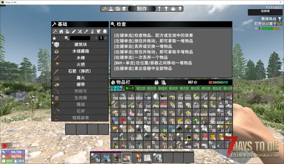Click the recipe search magnifier icon
This screenshot has height=164, width=284.
(66, 38)
